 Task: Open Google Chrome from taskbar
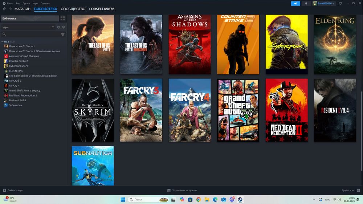(x=199, y=200)
